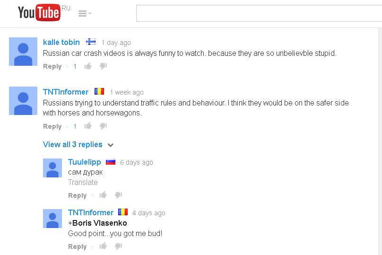Give thumbs down to TNTInformer's horsewagons comment
This screenshot has width=382, height=255.
tap(103, 126)
